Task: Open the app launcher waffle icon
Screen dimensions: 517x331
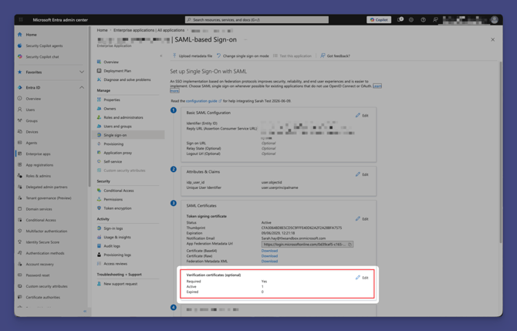Action: pos(21,20)
